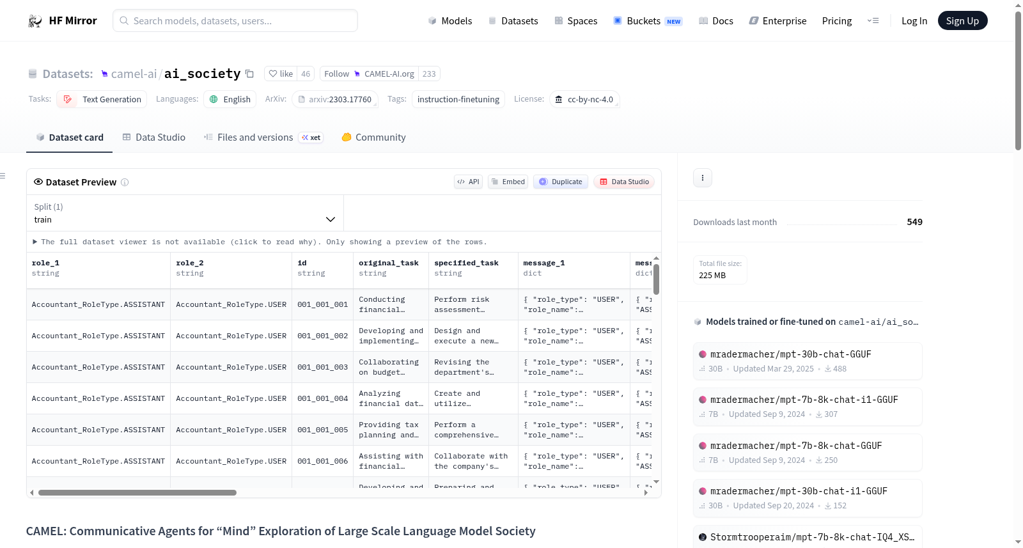Screen dimensions: 1023x548
Task: Click the Sign Up button
Action: click(962, 20)
